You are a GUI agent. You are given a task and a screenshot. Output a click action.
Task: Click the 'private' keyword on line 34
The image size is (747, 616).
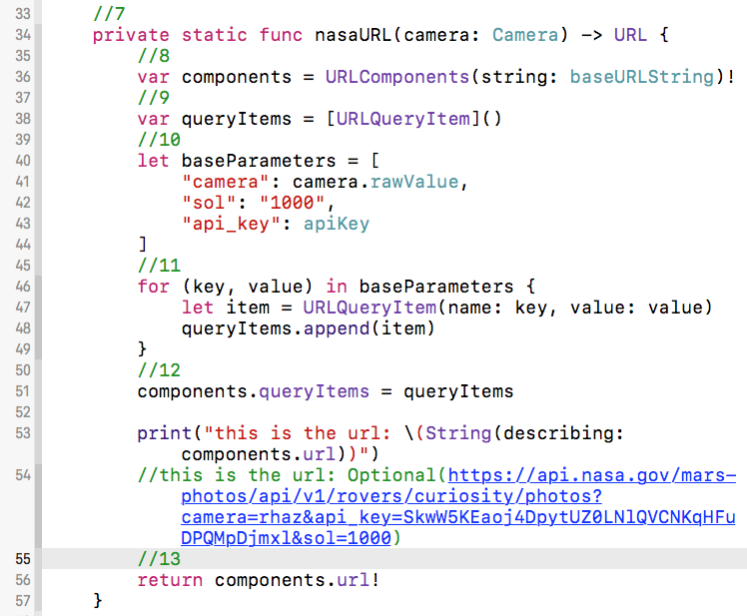(131, 35)
